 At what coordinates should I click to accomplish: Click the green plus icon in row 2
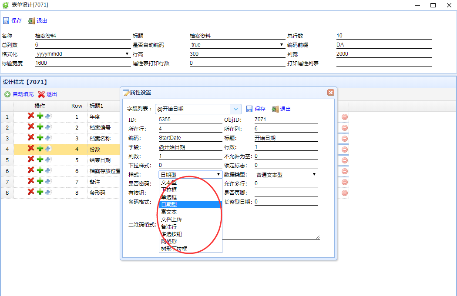coord(40,127)
